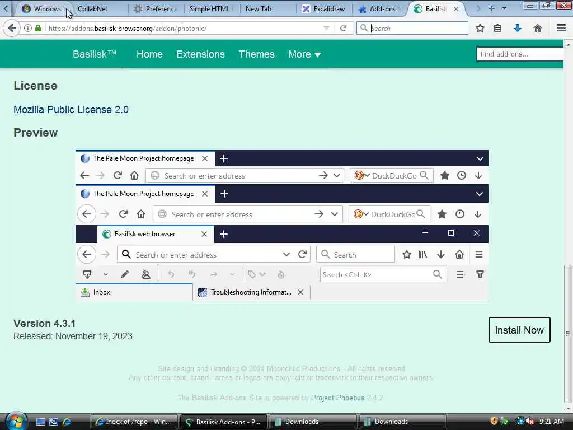The width and height of the screenshot is (573, 430).
Task: List all tabs dropdown arrow
Action: [504, 8]
